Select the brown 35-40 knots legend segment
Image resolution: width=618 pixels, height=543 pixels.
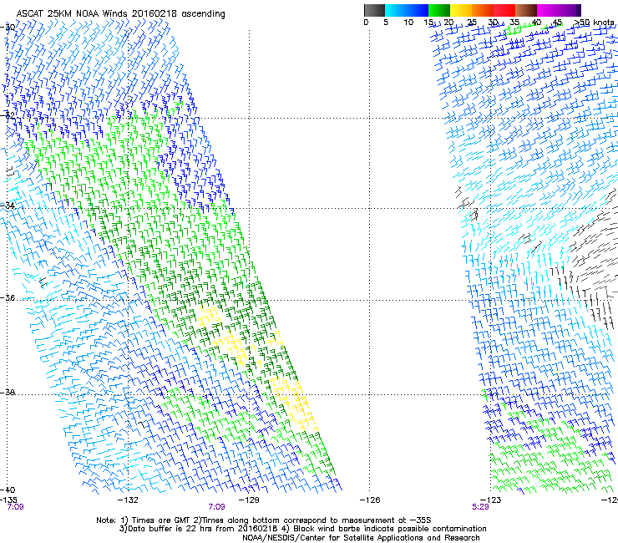click(526, 10)
